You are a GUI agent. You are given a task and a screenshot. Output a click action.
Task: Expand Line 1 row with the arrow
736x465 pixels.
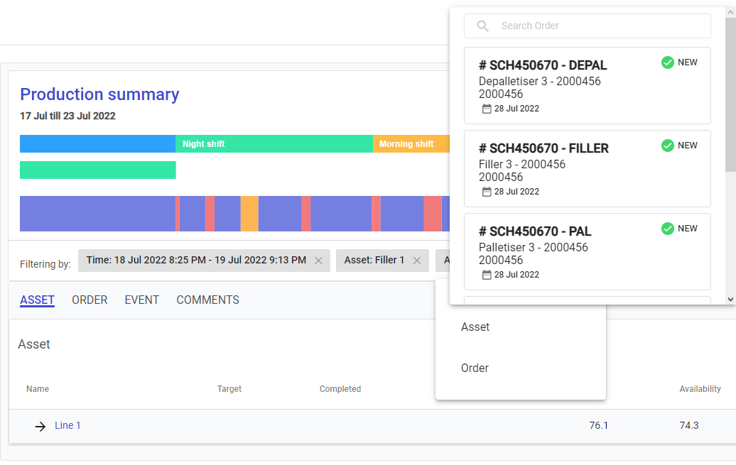[x=40, y=426]
